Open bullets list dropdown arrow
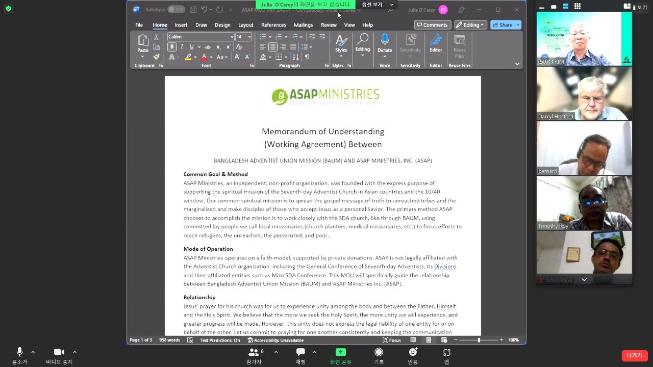 [270, 37]
